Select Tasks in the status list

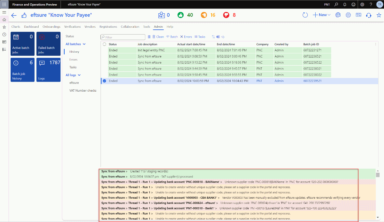click(73, 67)
